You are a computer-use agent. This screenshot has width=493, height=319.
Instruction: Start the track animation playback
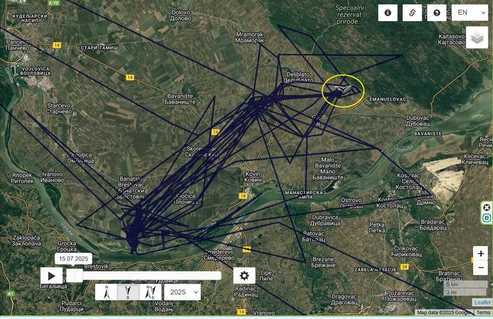tap(51, 275)
